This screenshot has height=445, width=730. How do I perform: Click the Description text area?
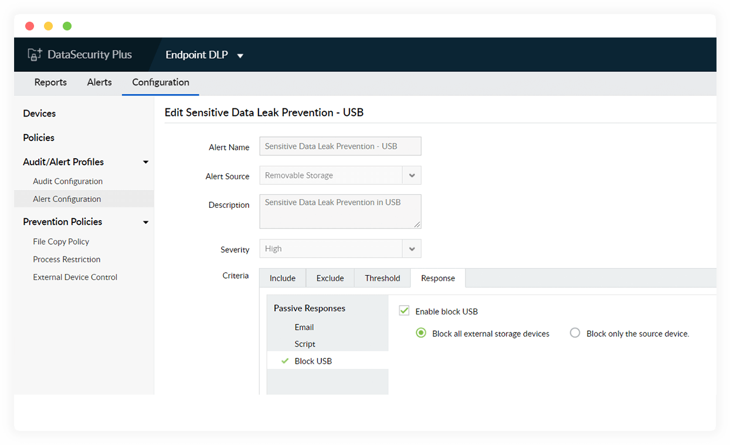(x=340, y=211)
